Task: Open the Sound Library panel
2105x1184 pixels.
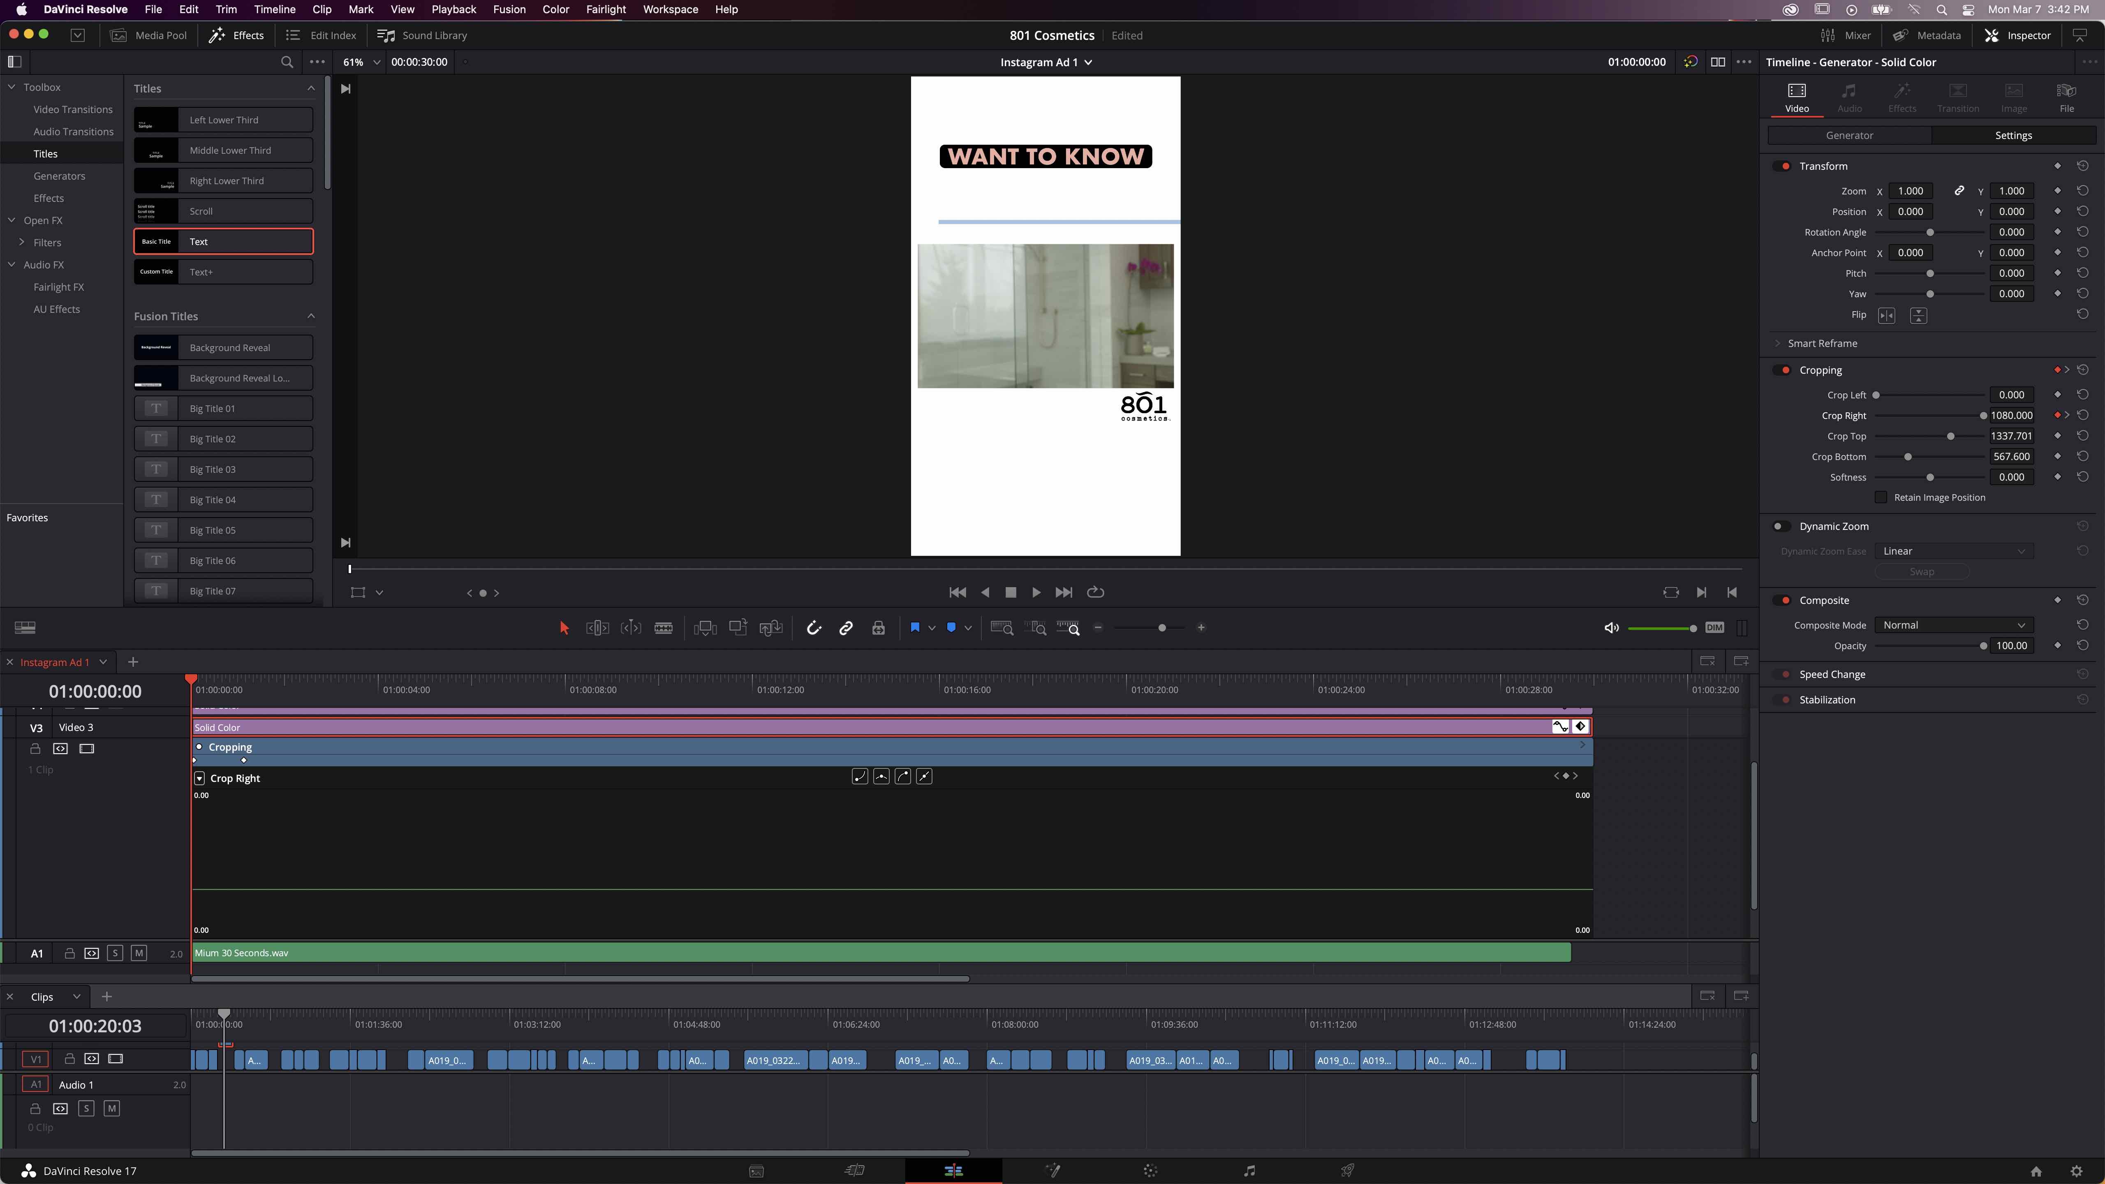Action: click(423, 35)
